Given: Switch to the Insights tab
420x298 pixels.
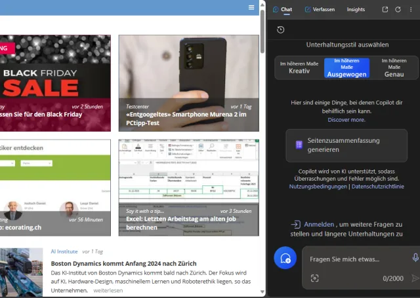Looking at the screenshot, I should pyautogui.click(x=356, y=10).
